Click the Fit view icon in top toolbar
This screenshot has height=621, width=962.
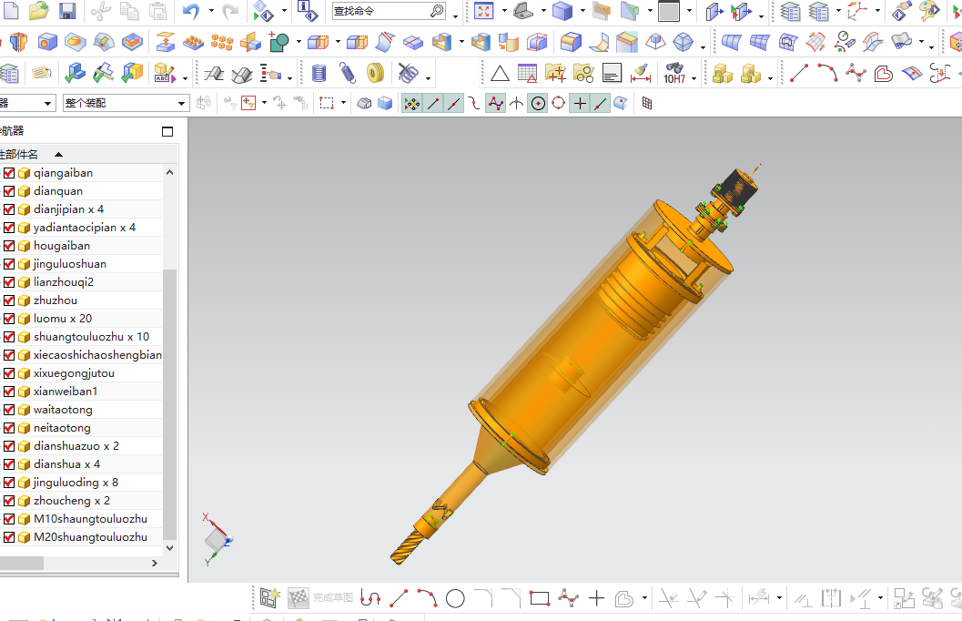click(484, 10)
